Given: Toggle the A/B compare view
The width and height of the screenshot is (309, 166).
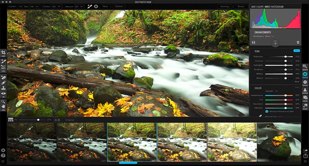Looking at the screenshot, I should click(x=57, y=120).
